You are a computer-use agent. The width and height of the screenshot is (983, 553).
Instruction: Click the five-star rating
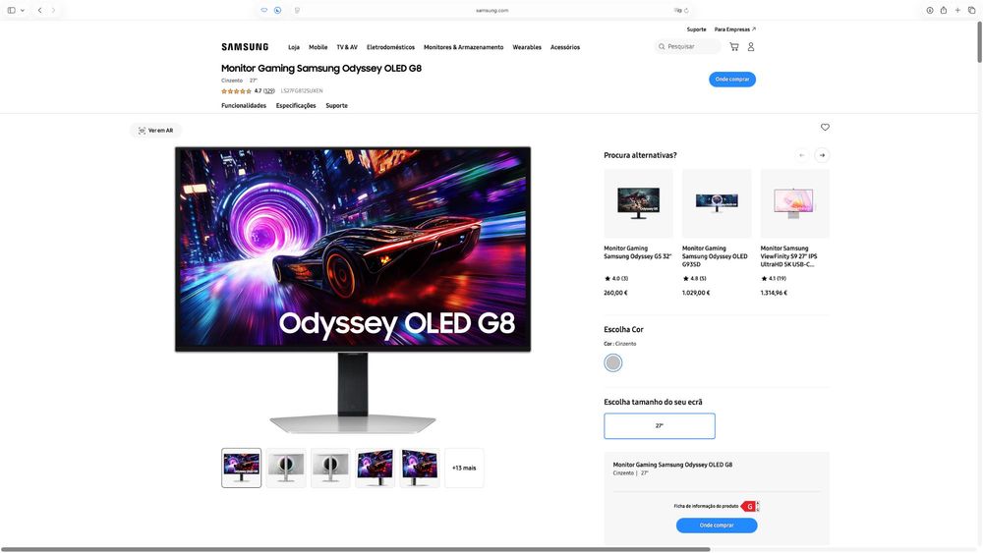236,91
